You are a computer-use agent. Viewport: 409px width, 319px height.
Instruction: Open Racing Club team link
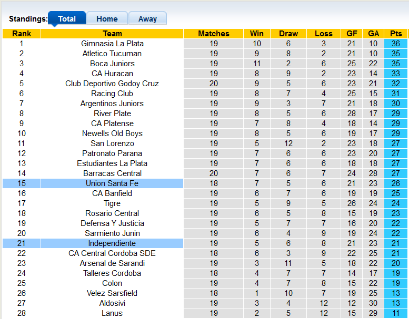coord(112,94)
